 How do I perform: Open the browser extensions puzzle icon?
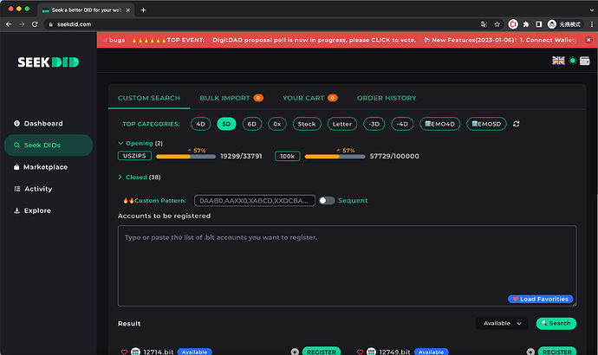pyautogui.click(x=526, y=24)
